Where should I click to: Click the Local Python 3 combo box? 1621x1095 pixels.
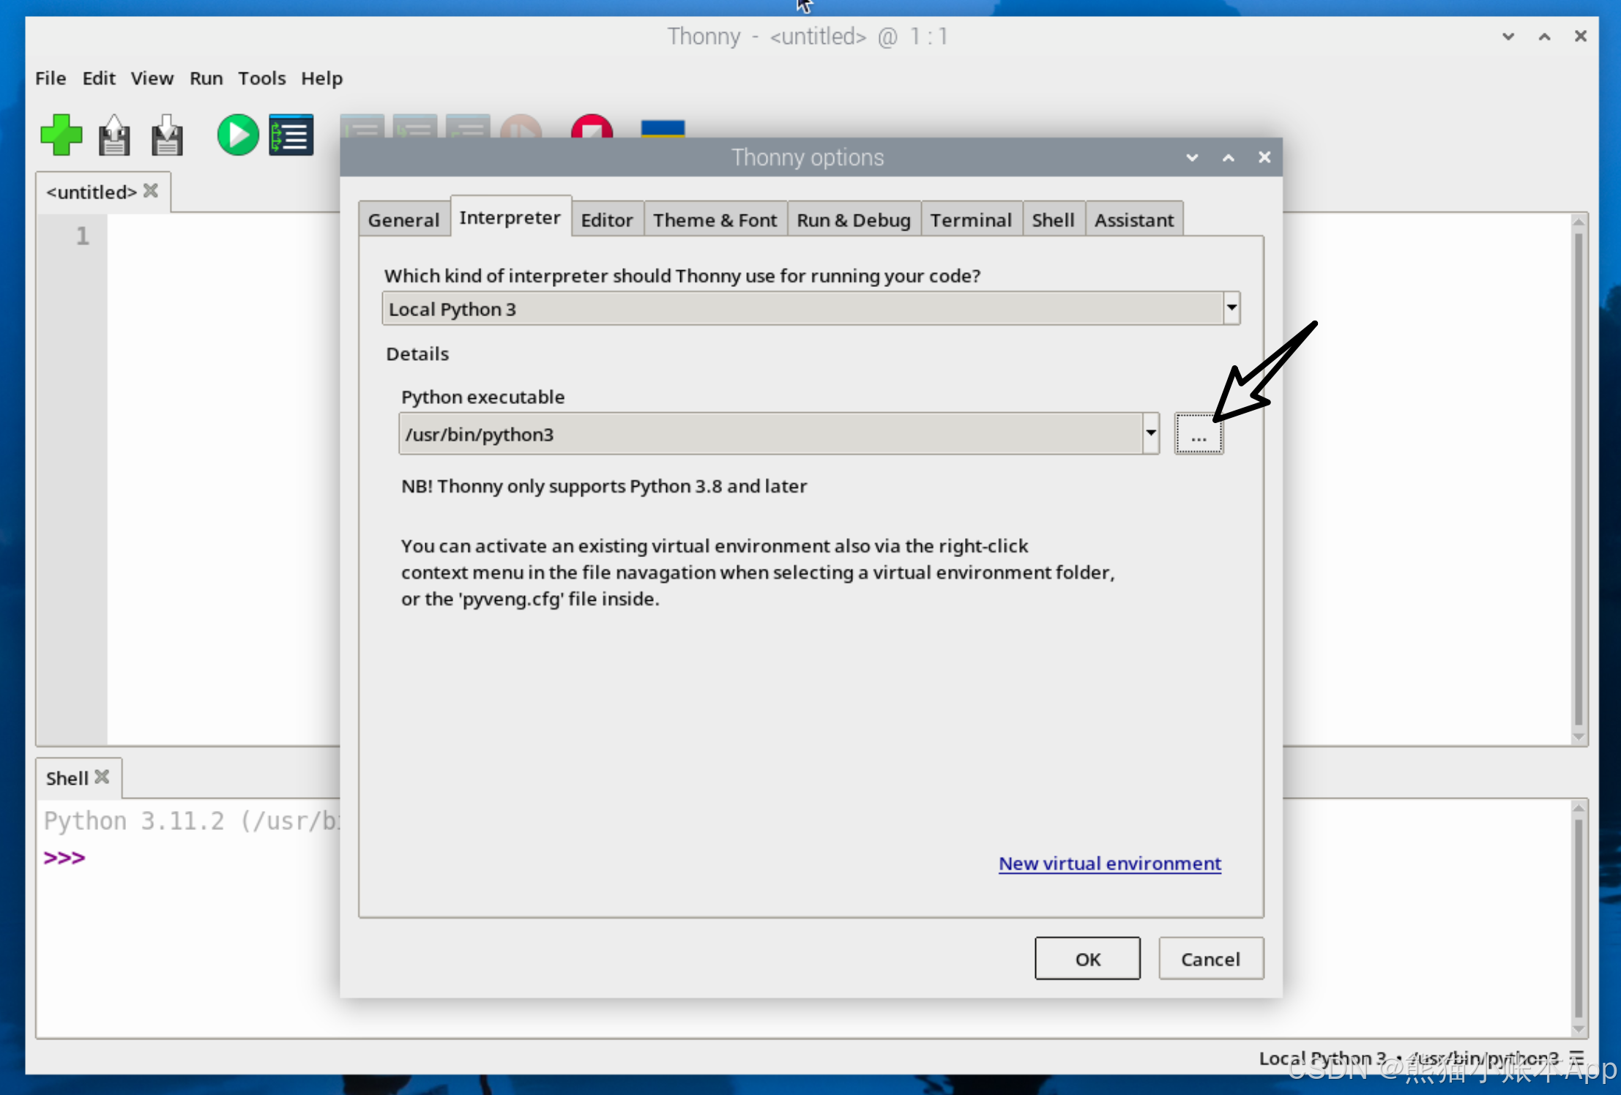point(810,308)
